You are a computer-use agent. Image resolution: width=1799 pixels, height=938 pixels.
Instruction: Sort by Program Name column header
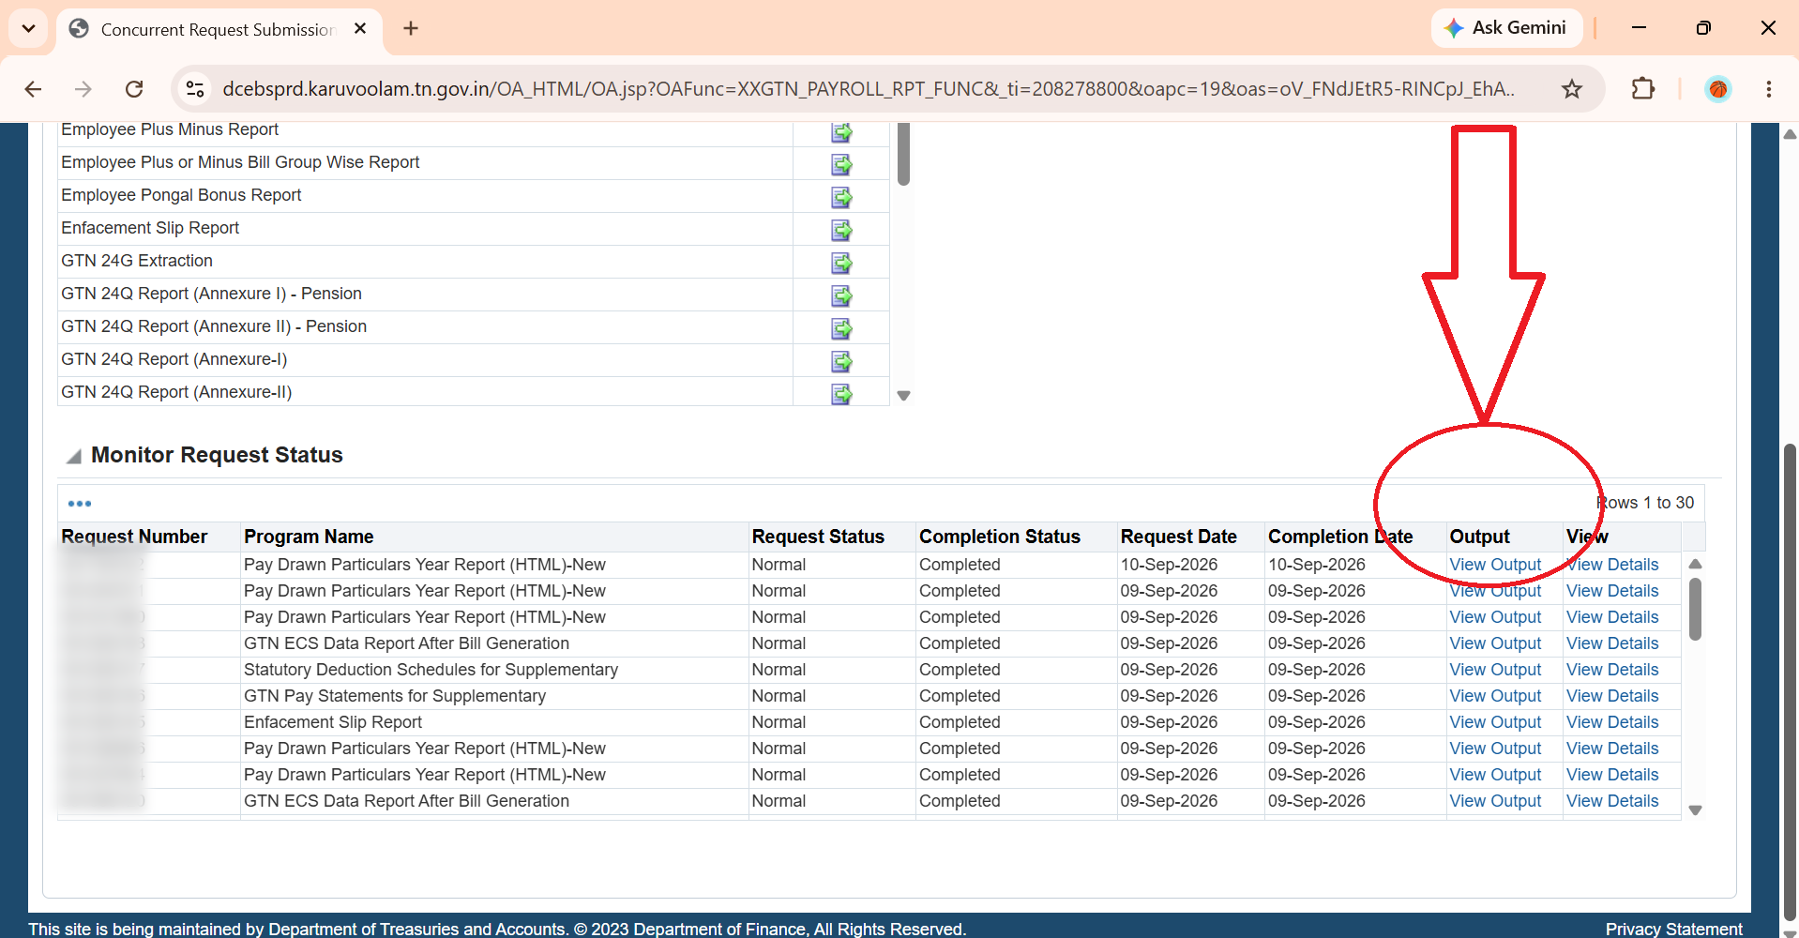click(309, 537)
